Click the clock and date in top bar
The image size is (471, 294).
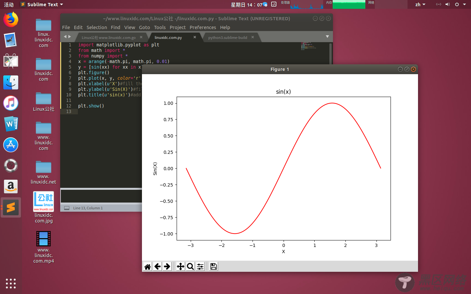coord(247,5)
